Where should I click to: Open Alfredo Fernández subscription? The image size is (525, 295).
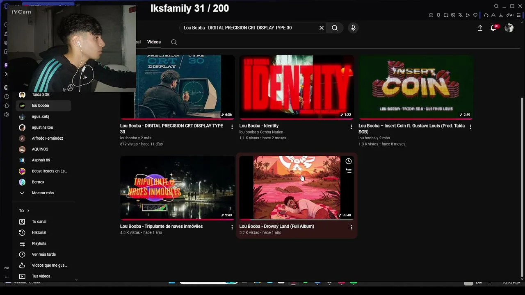pos(43,138)
